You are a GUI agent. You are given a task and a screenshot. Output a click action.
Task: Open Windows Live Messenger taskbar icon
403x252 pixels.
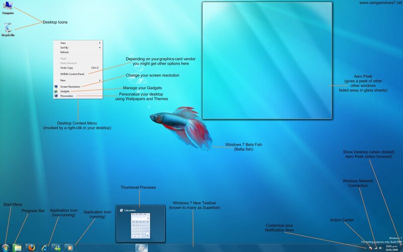[x=57, y=248]
